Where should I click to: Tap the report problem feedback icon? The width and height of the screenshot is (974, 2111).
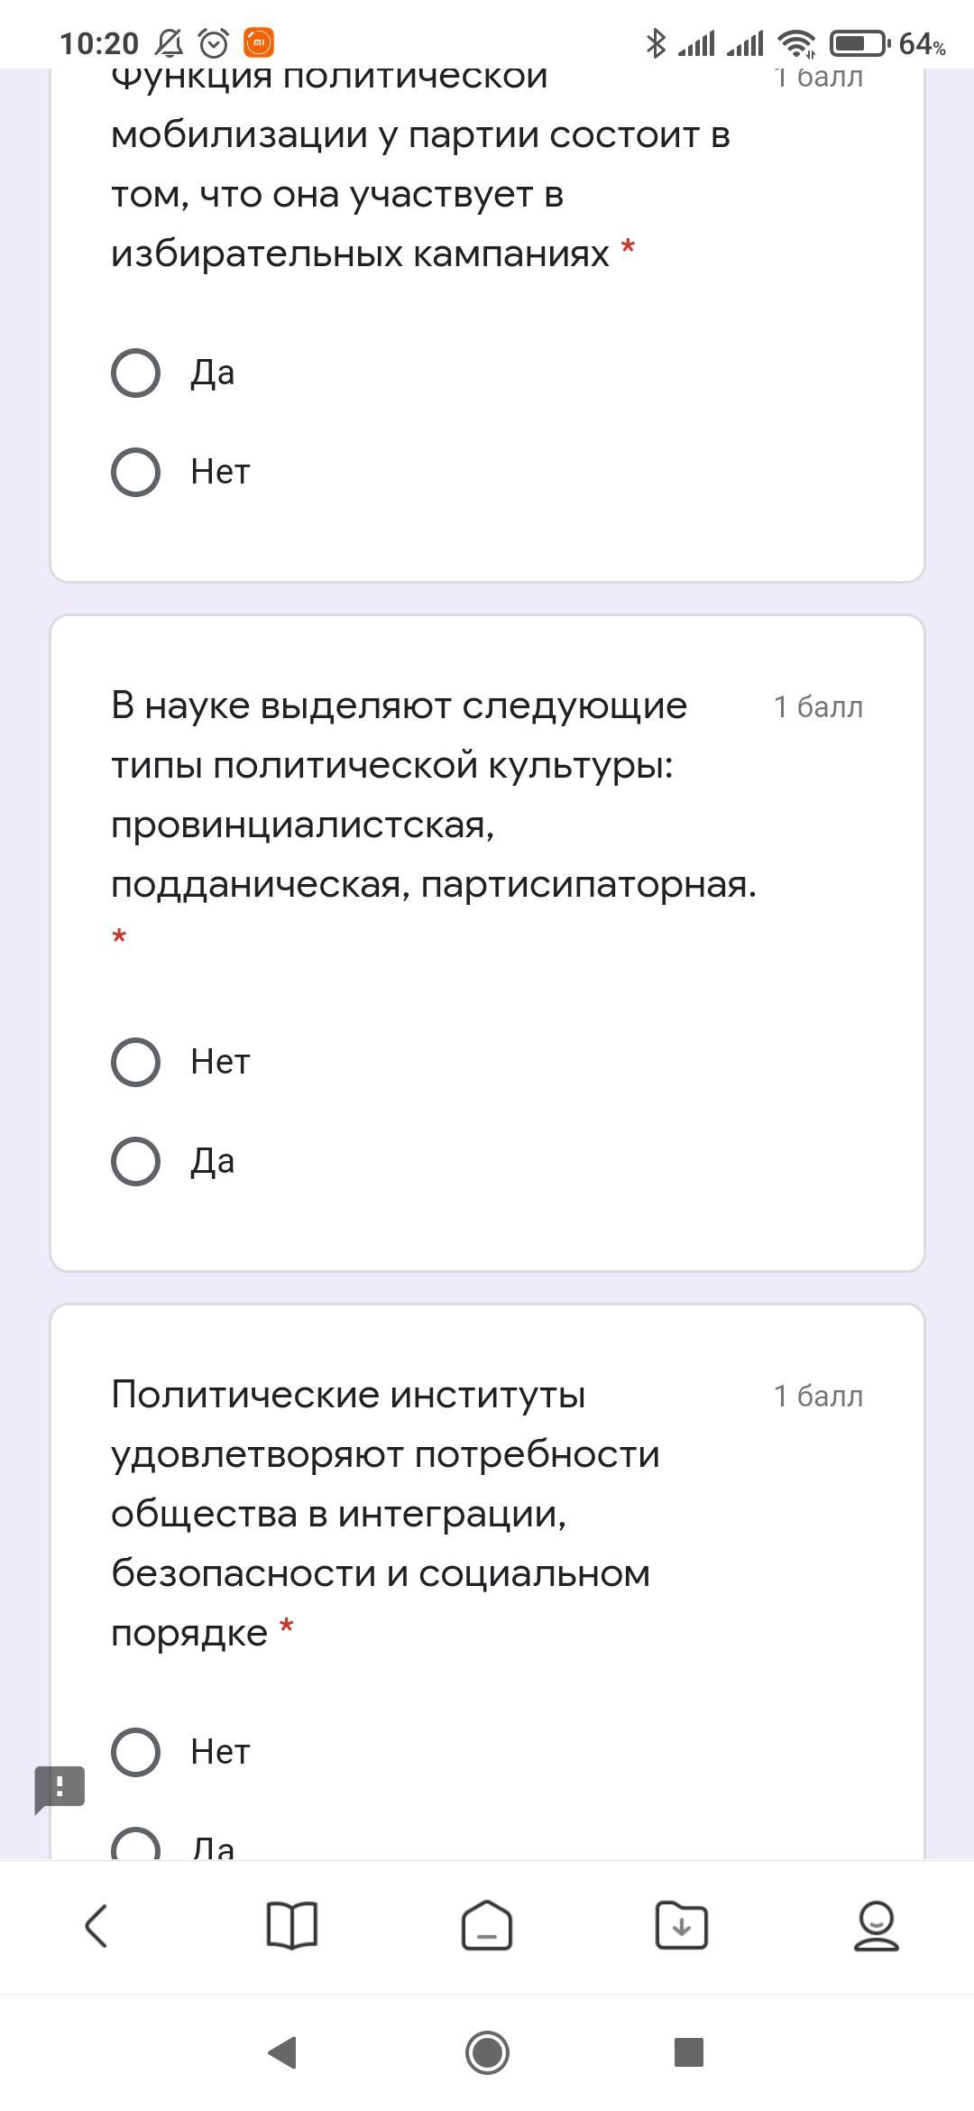(x=60, y=1787)
